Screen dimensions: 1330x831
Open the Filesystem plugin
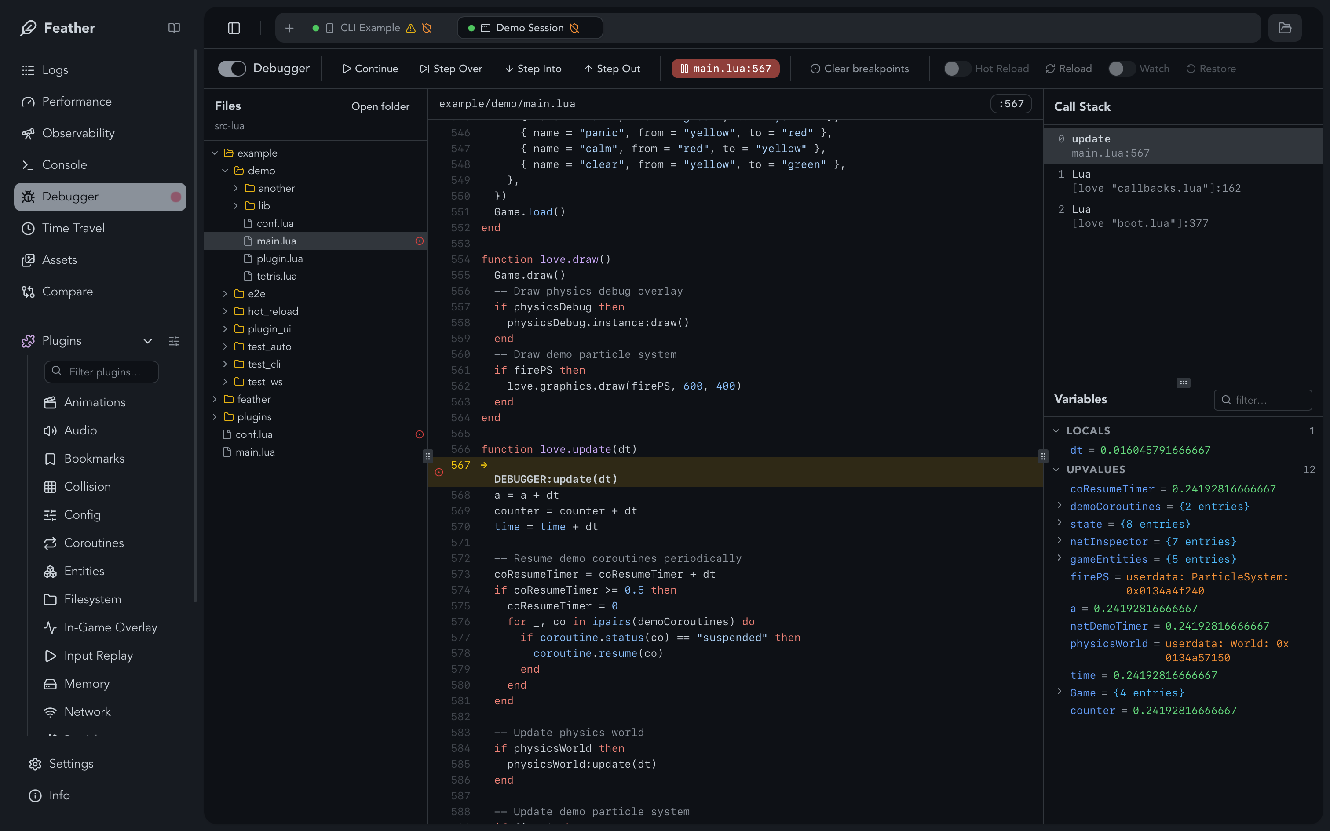(92, 599)
